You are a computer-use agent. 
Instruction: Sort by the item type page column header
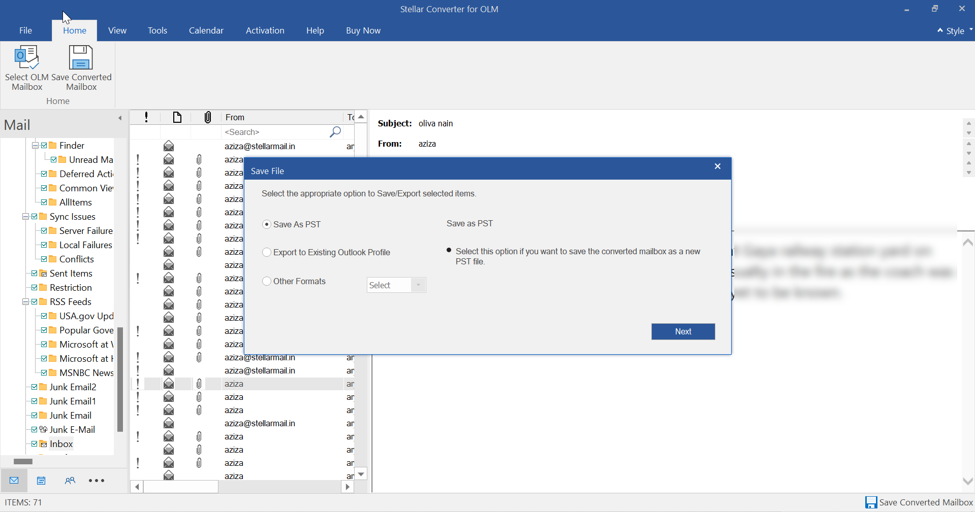pyautogui.click(x=177, y=117)
